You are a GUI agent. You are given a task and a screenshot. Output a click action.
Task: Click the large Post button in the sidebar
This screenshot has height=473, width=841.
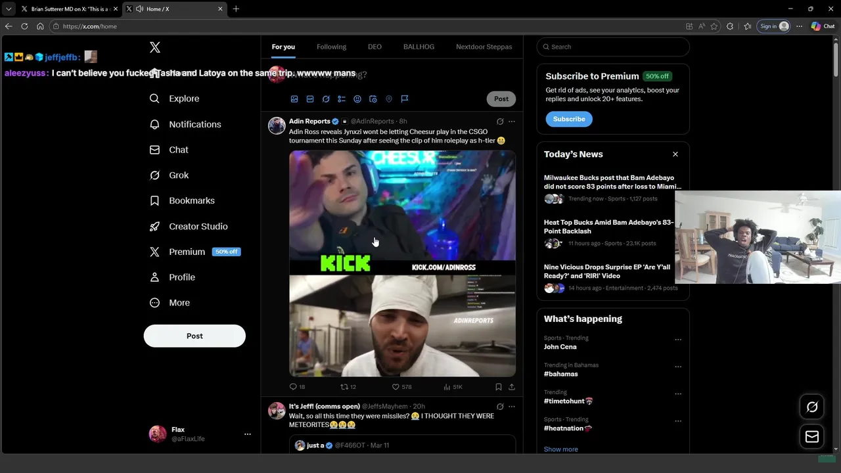point(194,336)
